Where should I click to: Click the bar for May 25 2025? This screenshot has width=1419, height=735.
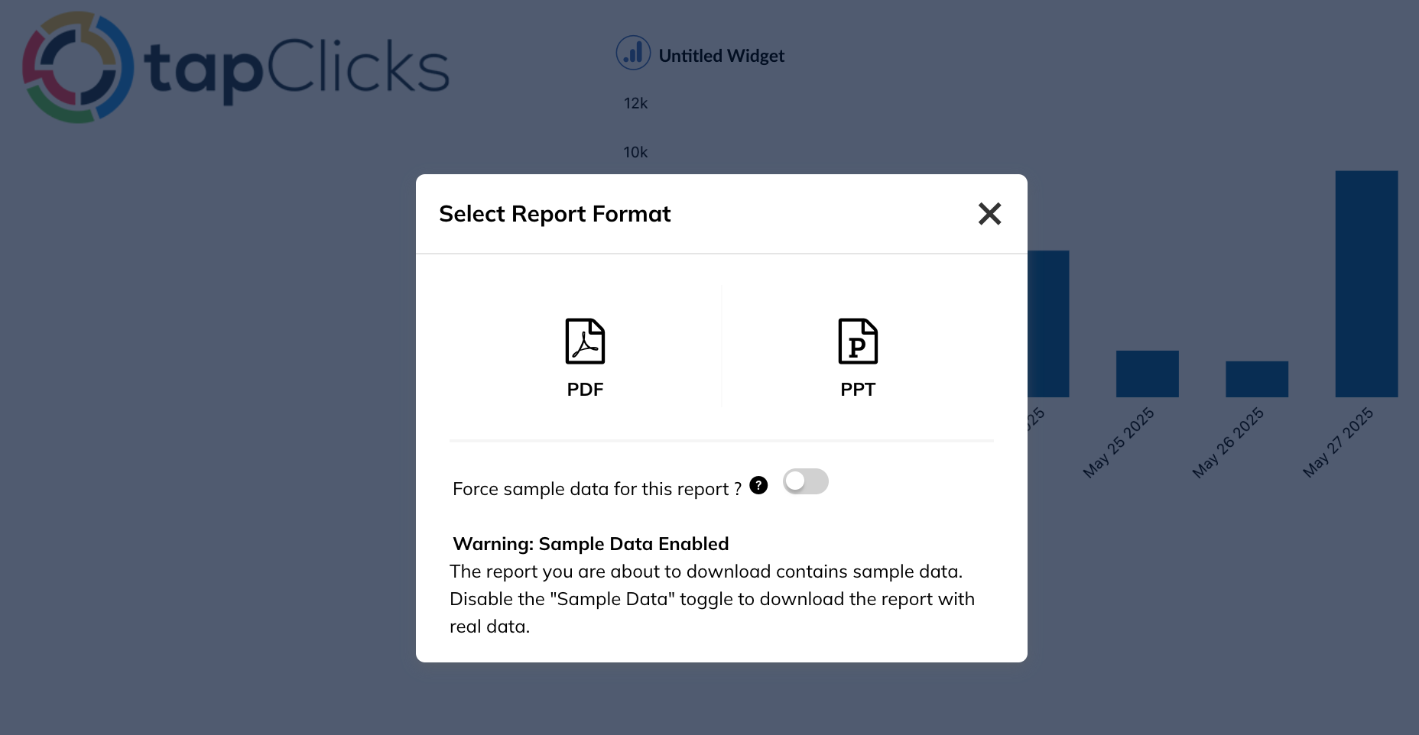pos(1148,374)
